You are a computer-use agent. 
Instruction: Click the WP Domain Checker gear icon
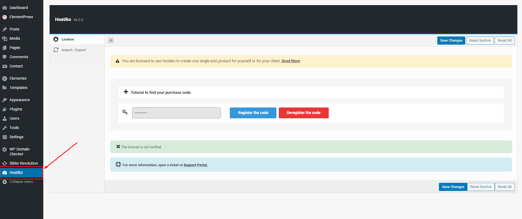[x=5, y=150]
